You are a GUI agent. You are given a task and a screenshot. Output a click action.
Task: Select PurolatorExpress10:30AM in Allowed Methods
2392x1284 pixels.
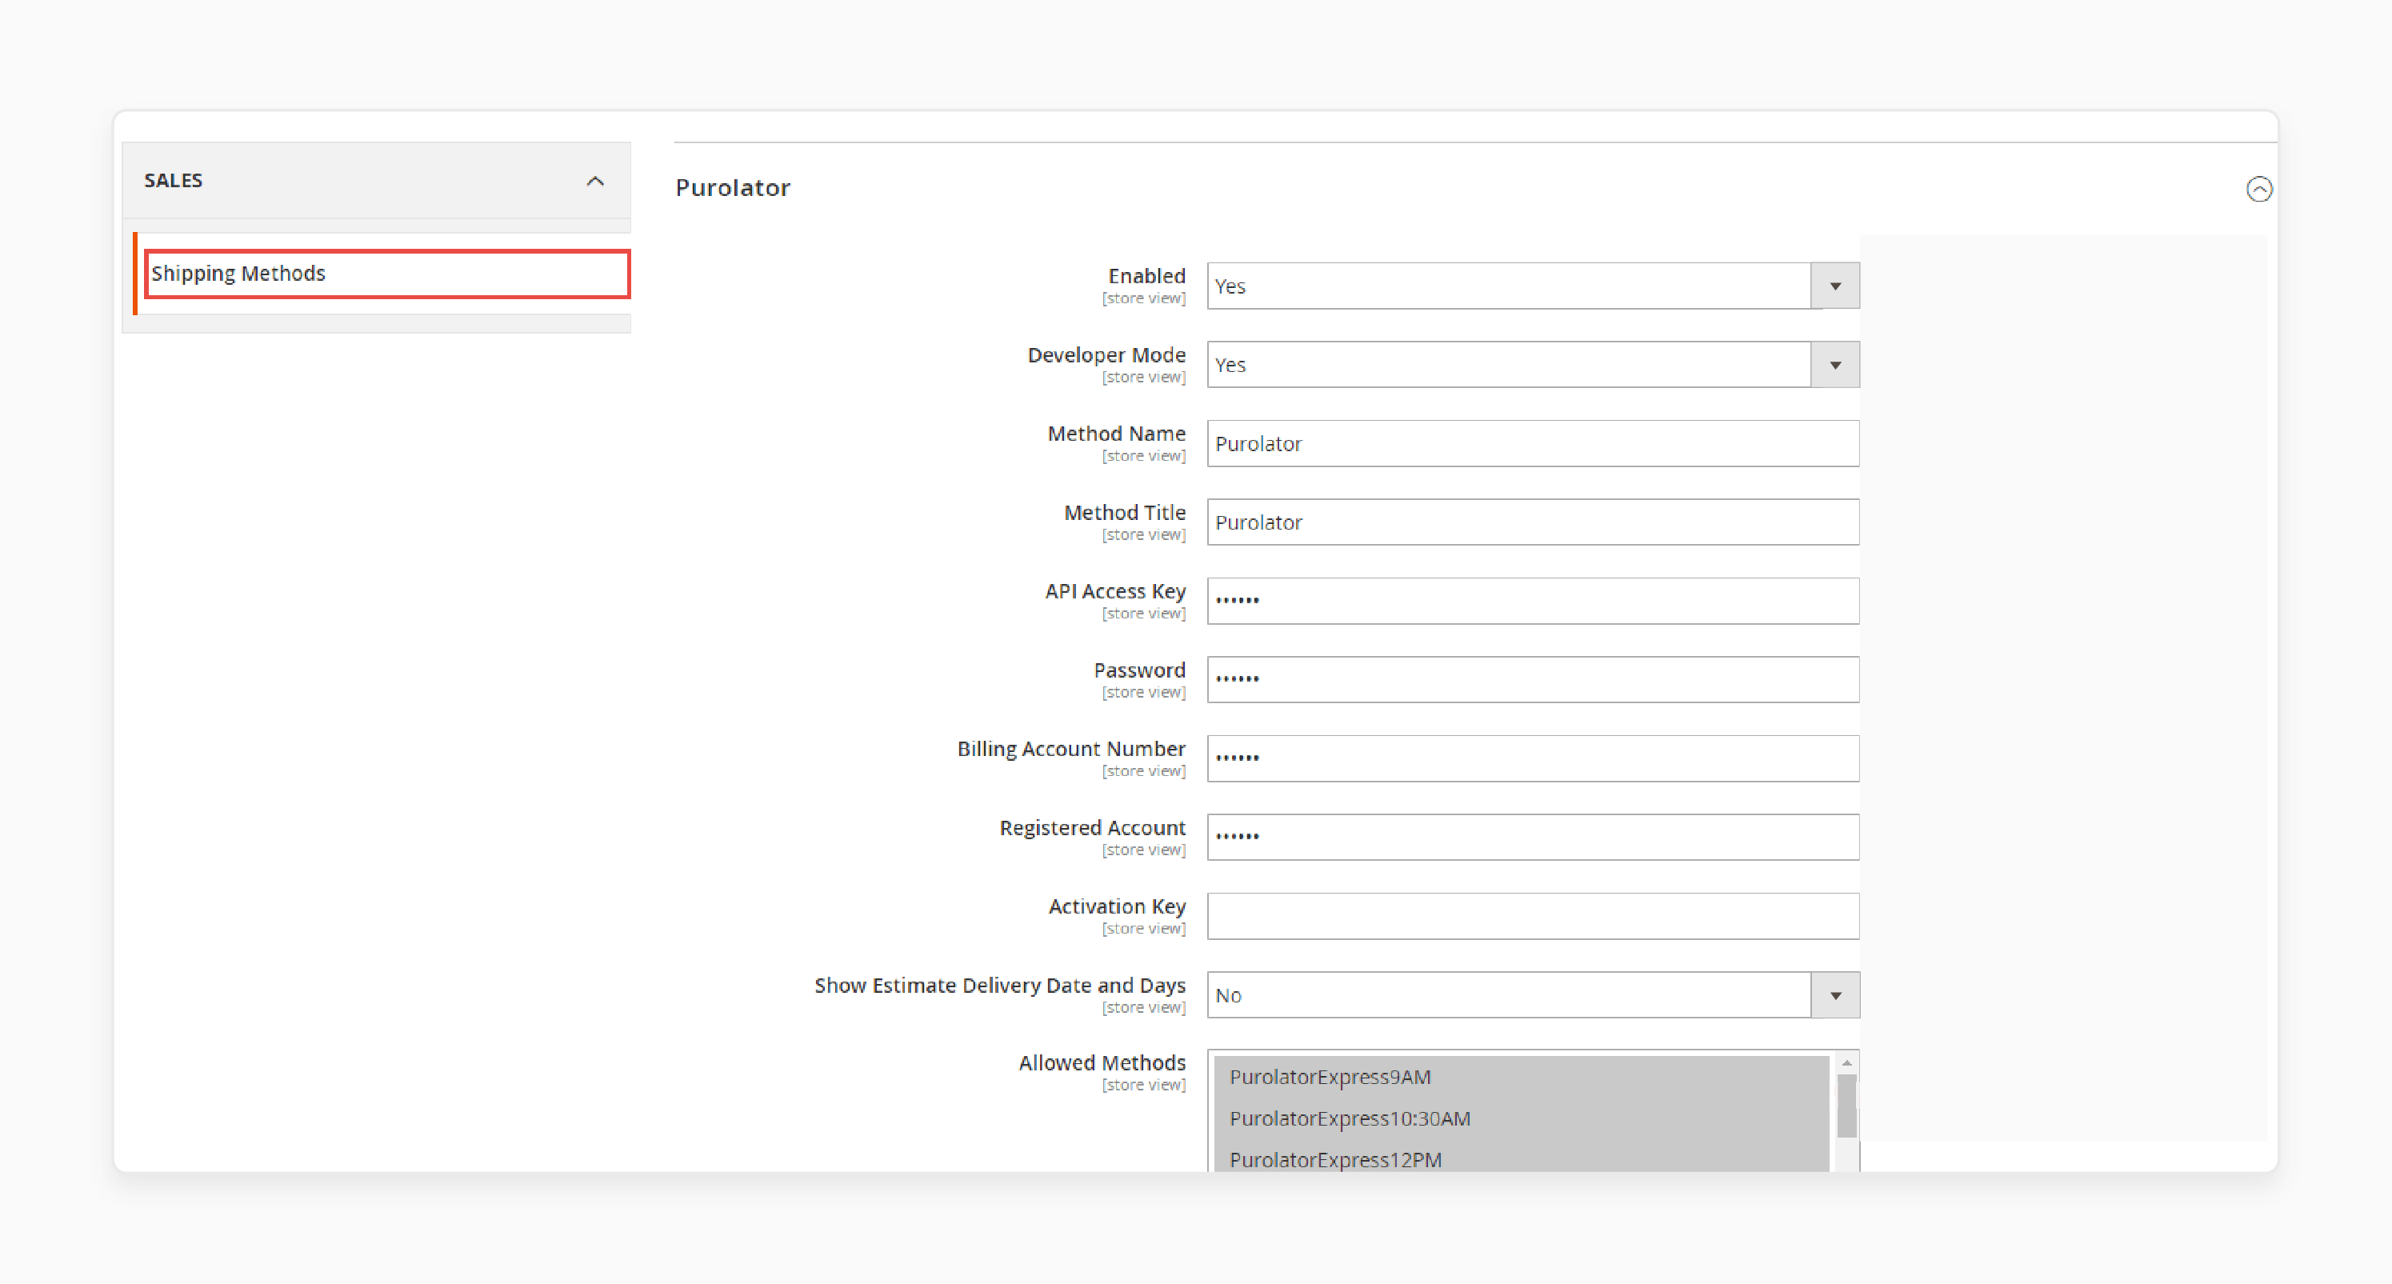pyautogui.click(x=1521, y=1118)
